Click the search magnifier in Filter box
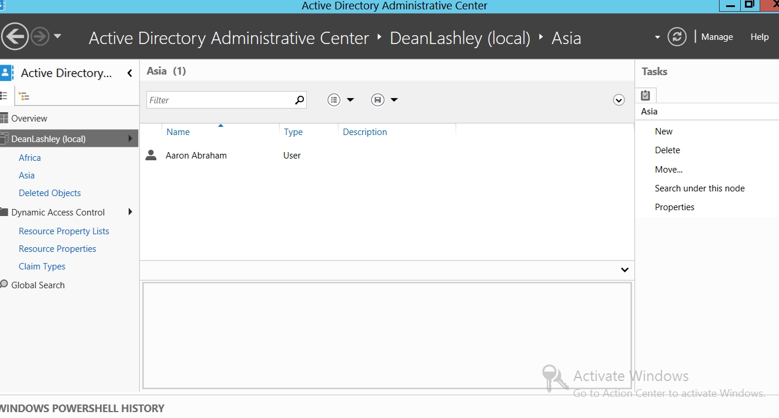The image size is (779, 418). click(299, 100)
